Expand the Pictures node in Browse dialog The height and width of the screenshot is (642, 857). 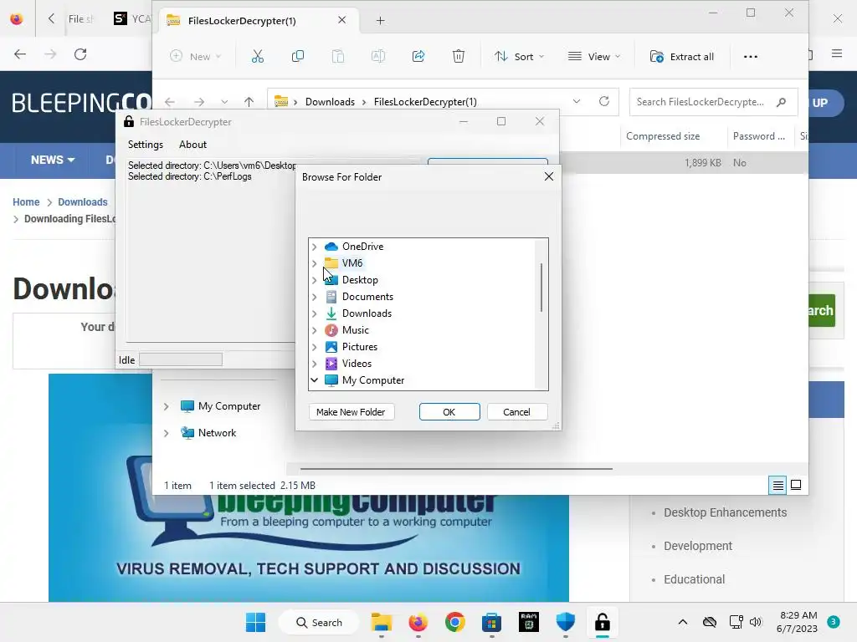[315, 347]
